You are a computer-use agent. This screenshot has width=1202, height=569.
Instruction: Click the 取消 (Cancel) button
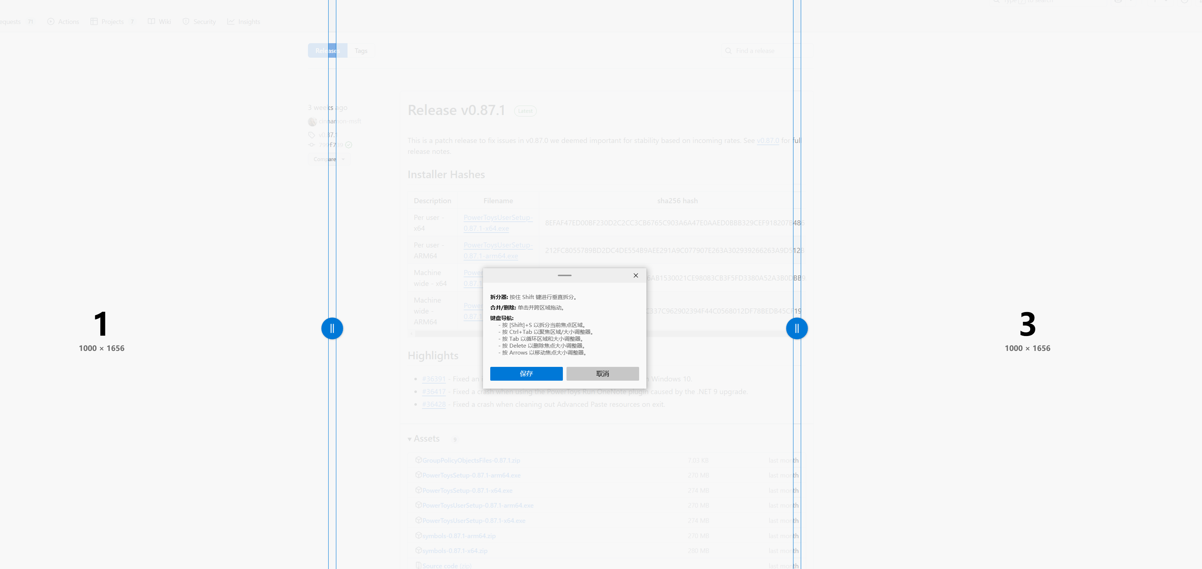(x=602, y=373)
